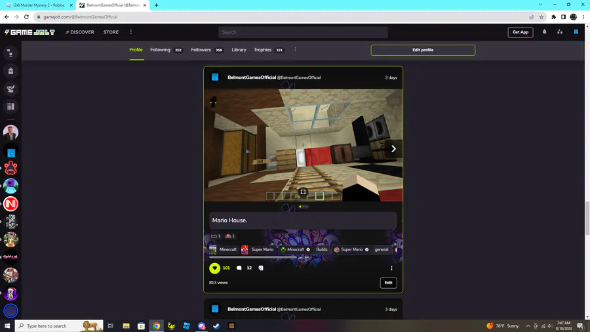The height and width of the screenshot is (332, 590).
Task: Go to the next image in the post
Action: (393, 149)
